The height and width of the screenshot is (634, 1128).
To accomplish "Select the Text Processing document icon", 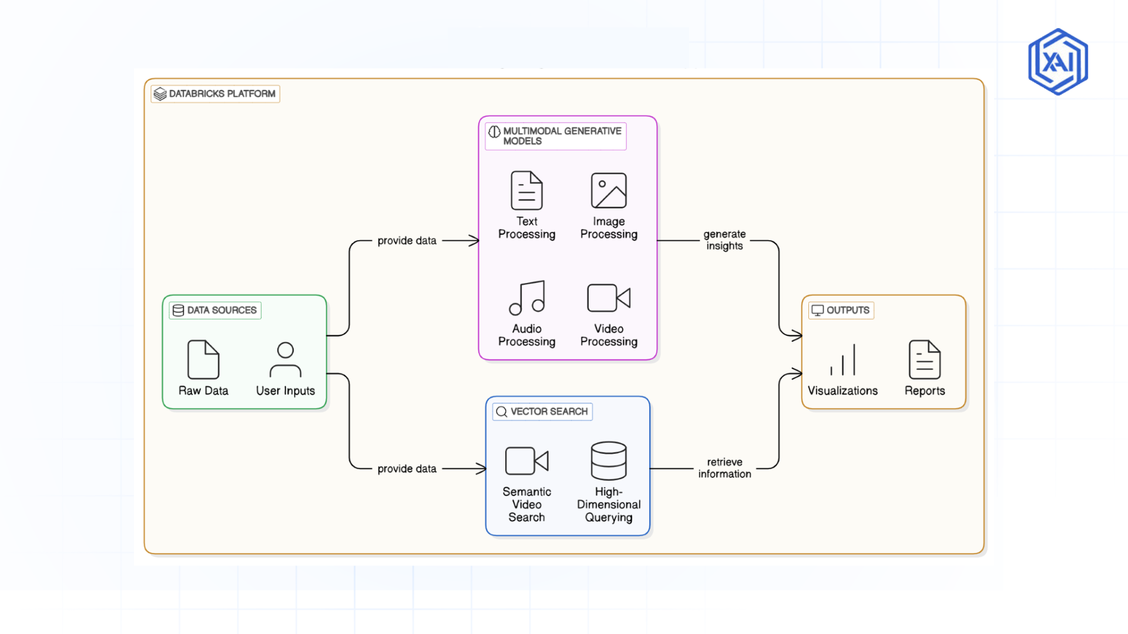I will tap(526, 189).
